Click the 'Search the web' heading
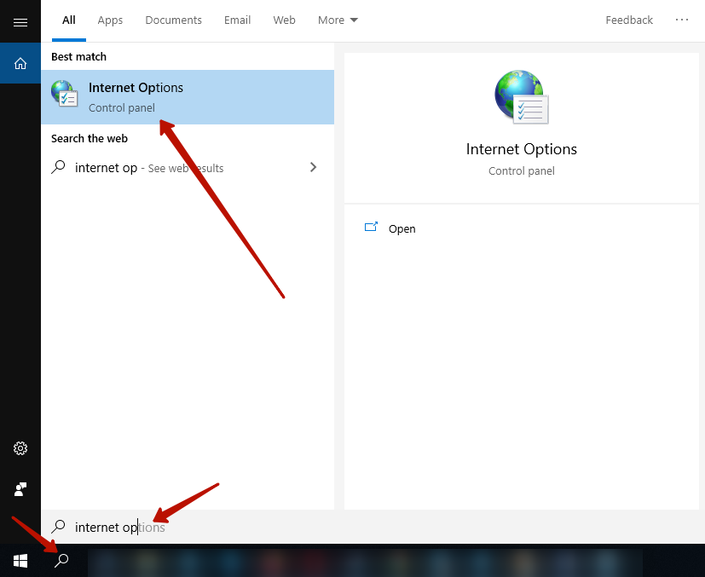This screenshot has width=705, height=577. [90, 138]
